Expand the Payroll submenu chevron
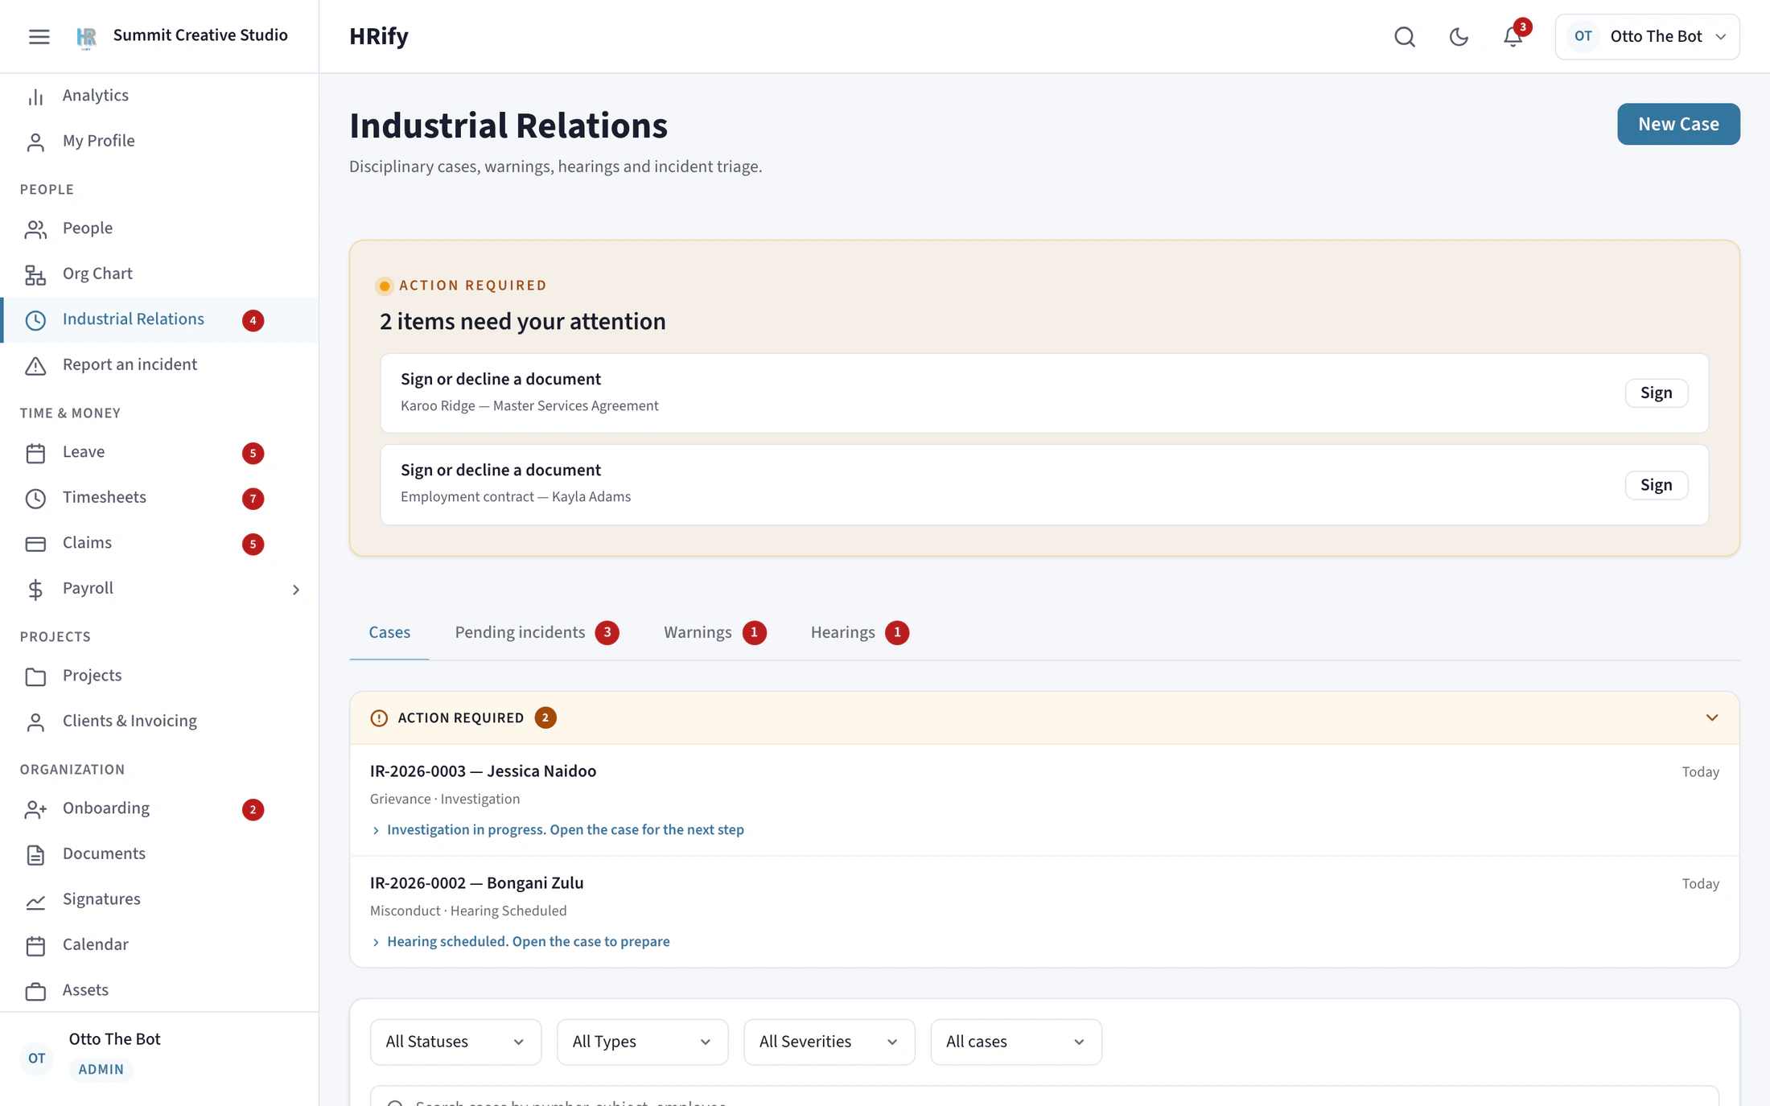Screen dimensions: 1770x1106 pos(295,590)
